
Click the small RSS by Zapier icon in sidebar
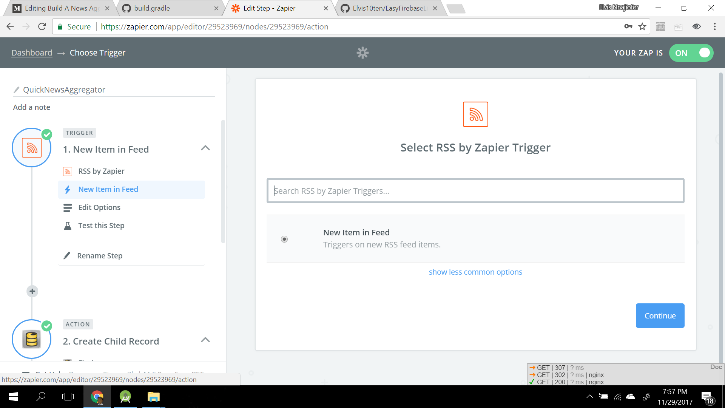point(68,172)
